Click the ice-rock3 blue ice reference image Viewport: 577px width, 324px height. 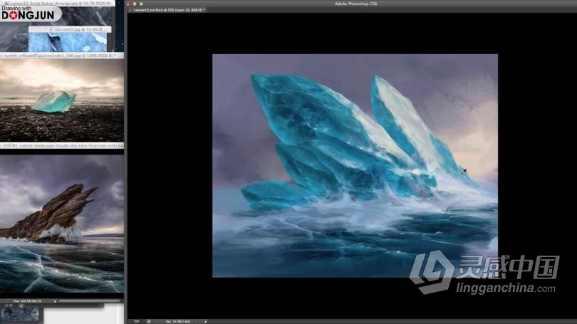pyautogui.click(x=68, y=42)
